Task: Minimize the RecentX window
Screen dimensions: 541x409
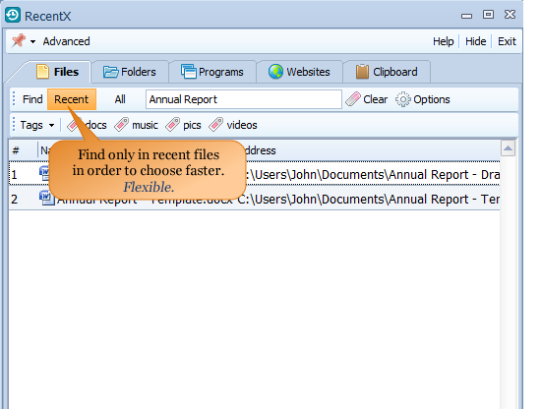Action: pos(466,15)
